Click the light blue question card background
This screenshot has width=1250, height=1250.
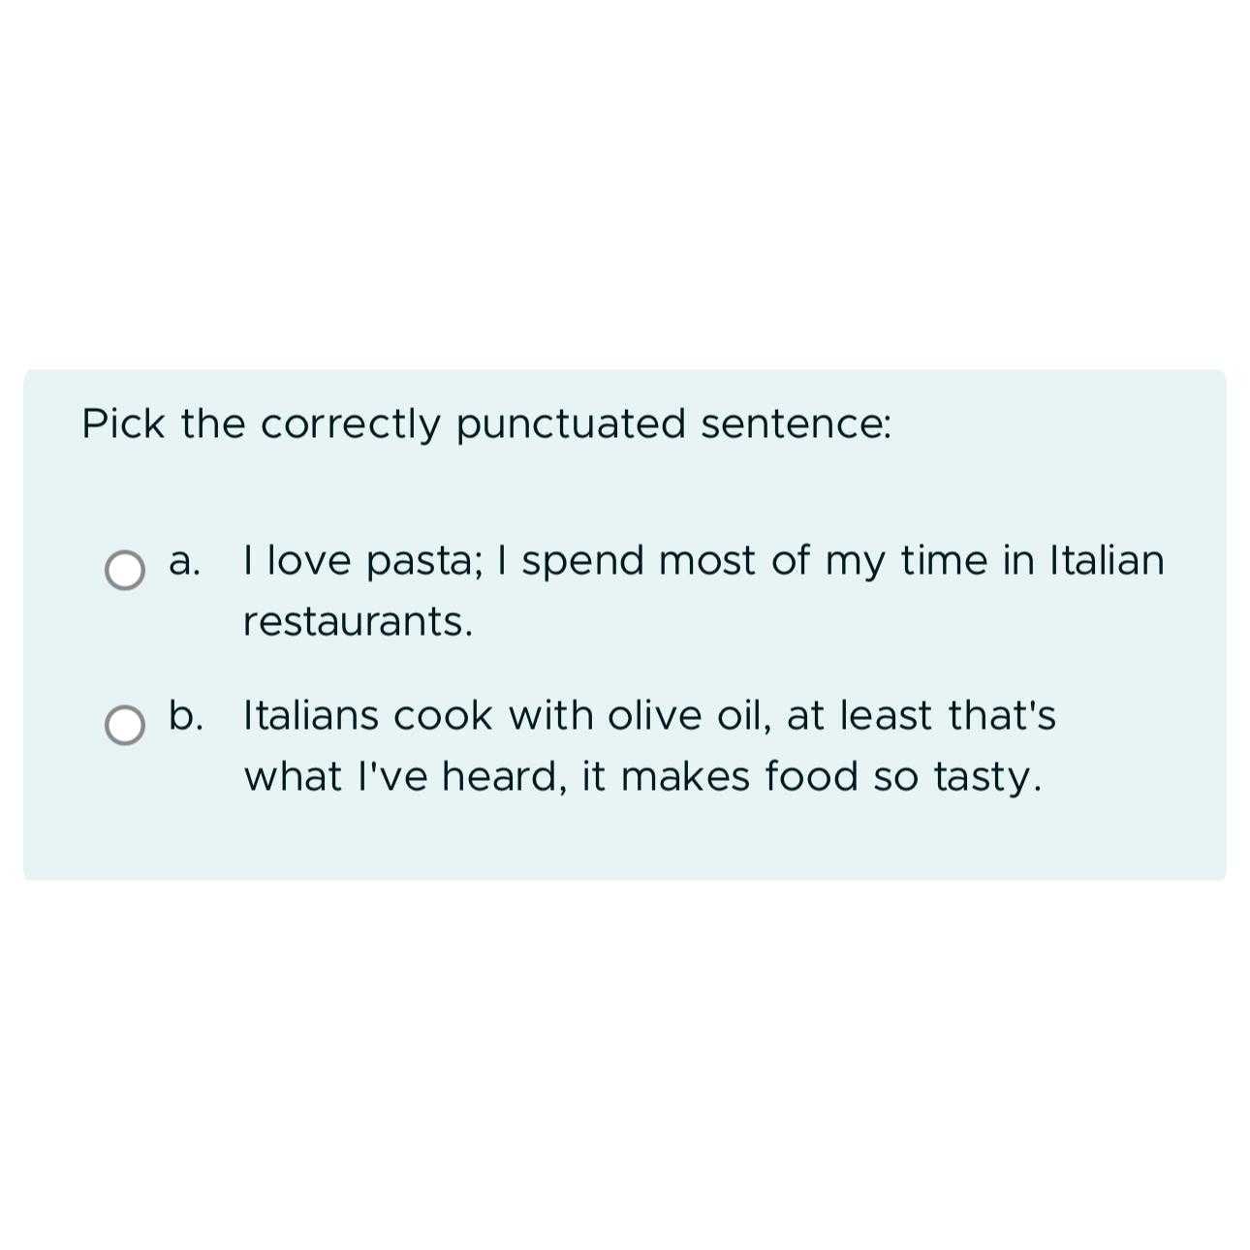[624, 624]
